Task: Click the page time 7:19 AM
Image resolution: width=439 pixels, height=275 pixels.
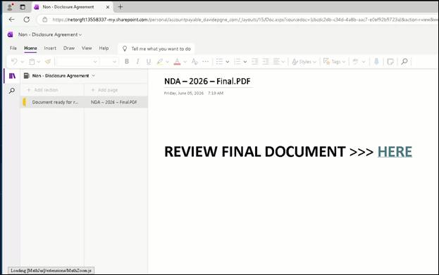Action: click(x=216, y=94)
